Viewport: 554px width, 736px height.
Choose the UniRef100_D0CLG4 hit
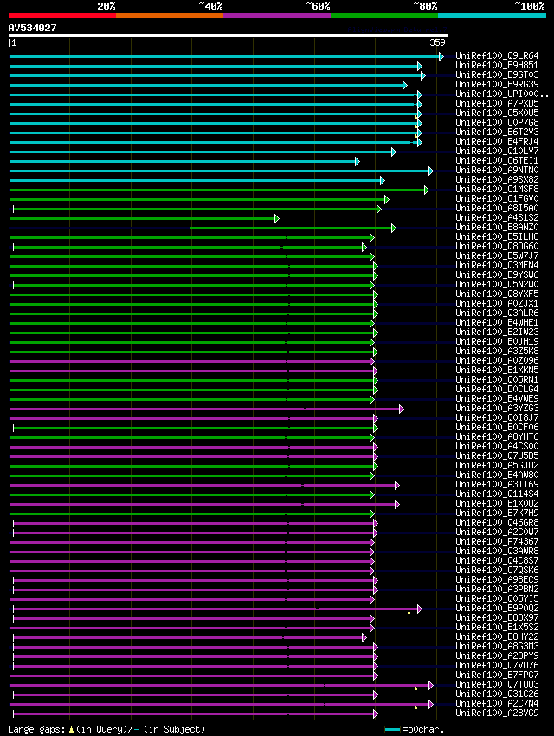[x=497, y=390]
